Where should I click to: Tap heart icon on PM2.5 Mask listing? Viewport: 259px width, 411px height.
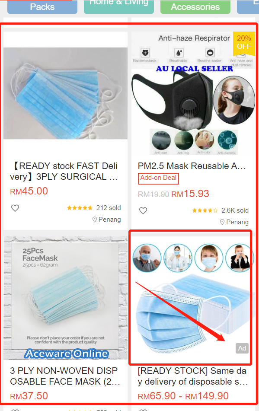[143, 211]
